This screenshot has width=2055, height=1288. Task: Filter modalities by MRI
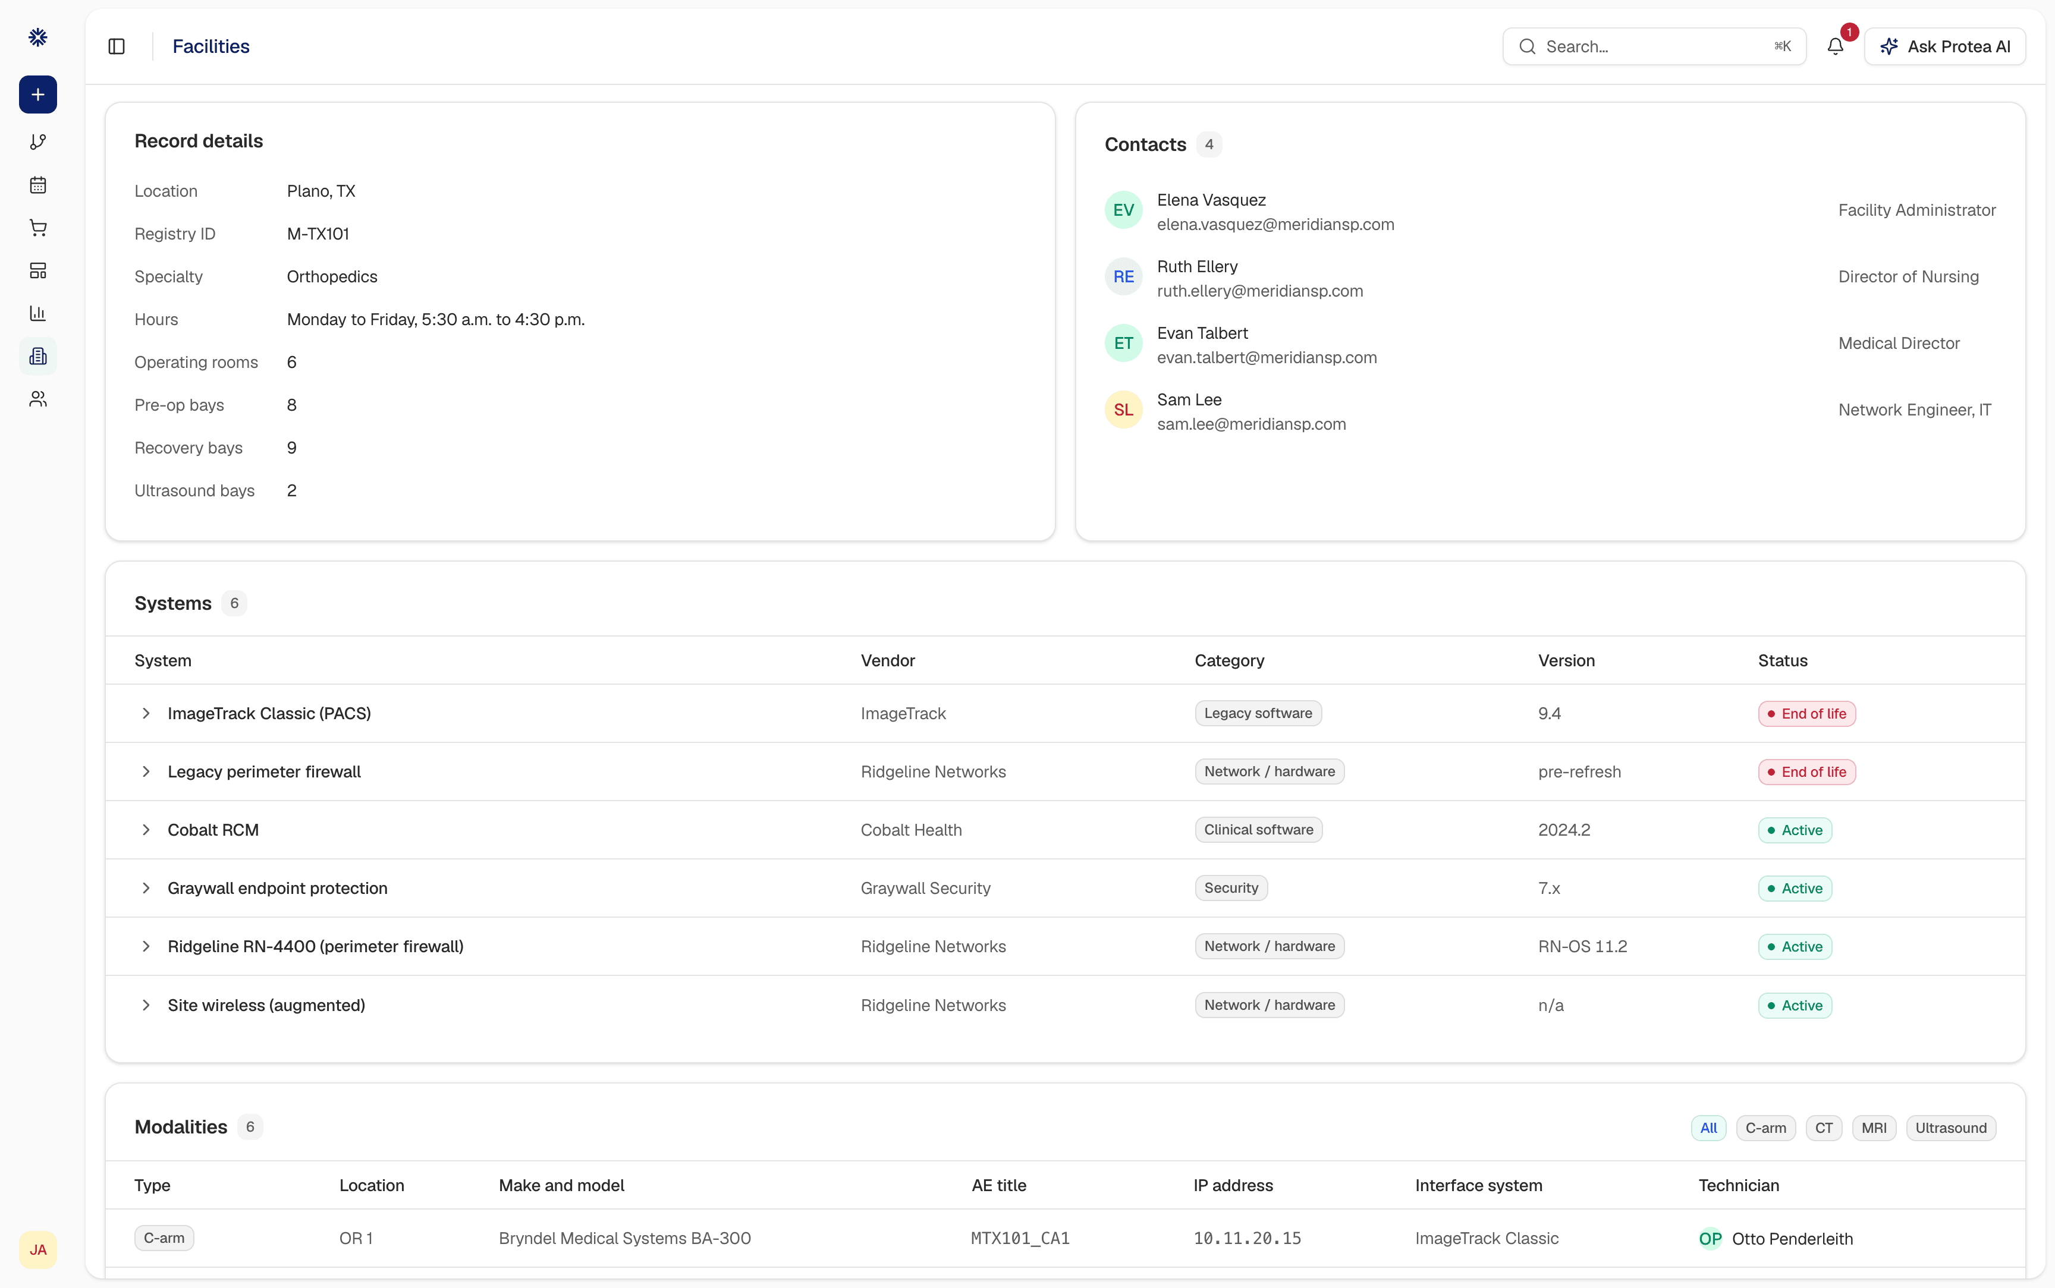pos(1874,1128)
